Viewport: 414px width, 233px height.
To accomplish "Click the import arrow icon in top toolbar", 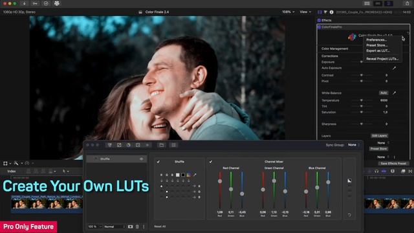I will click(25, 3).
